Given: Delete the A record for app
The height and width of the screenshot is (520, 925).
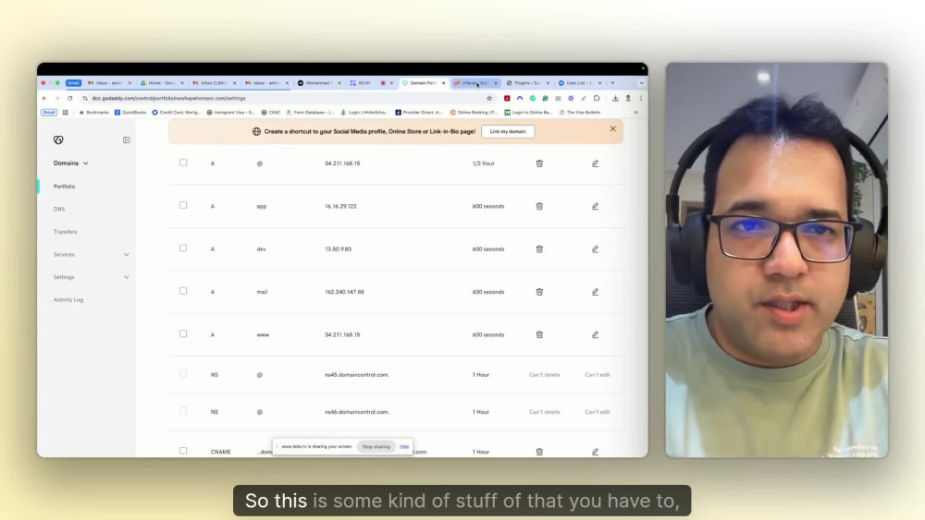Looking at the screenshot, I should tap(539, 206).
